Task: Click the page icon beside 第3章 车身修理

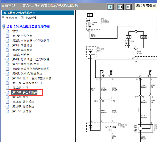Action: coord(7,45)
